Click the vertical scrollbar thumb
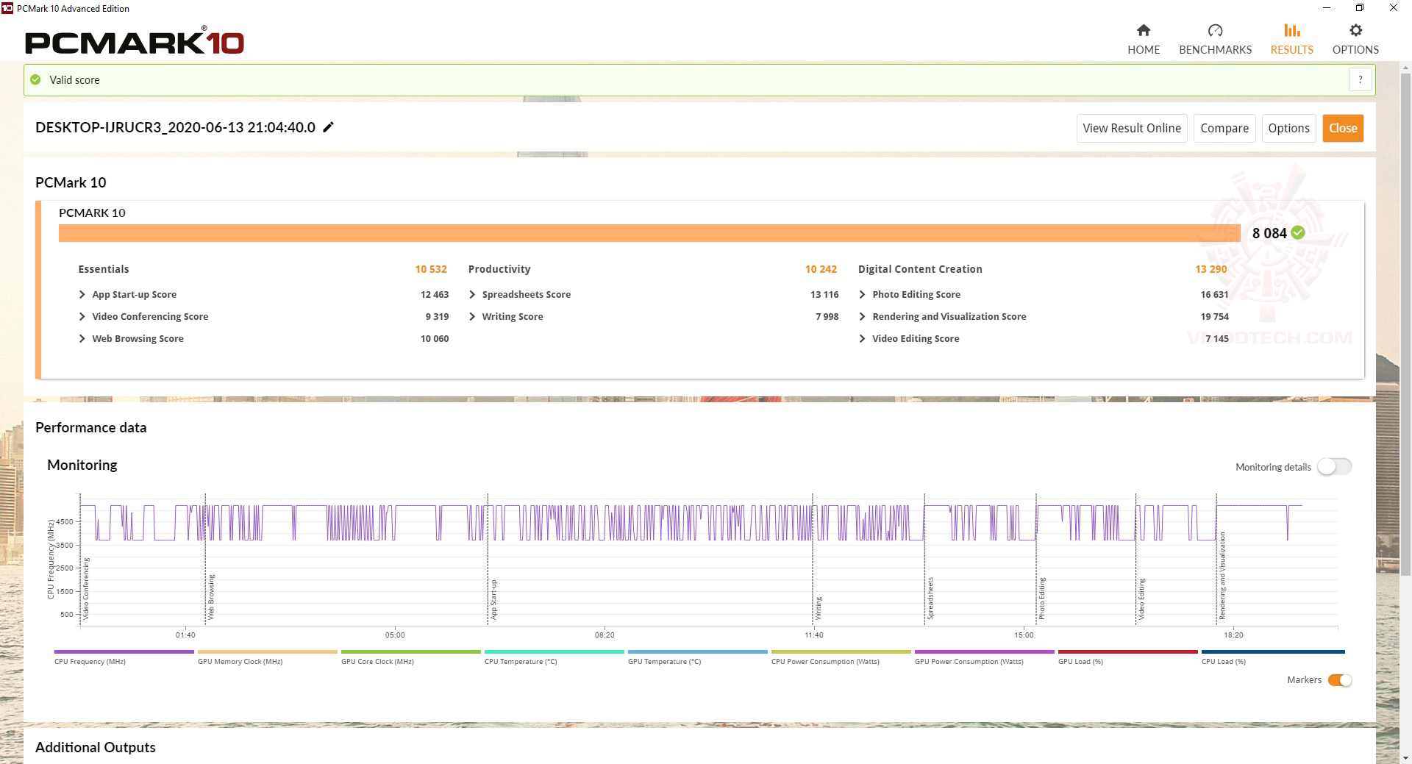Viewport: 1412px width, 764px height. [x=1405, y=324]
